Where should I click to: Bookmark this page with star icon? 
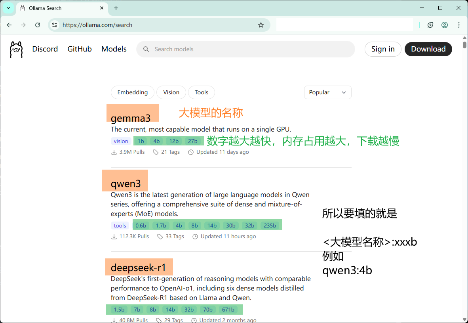261,25
